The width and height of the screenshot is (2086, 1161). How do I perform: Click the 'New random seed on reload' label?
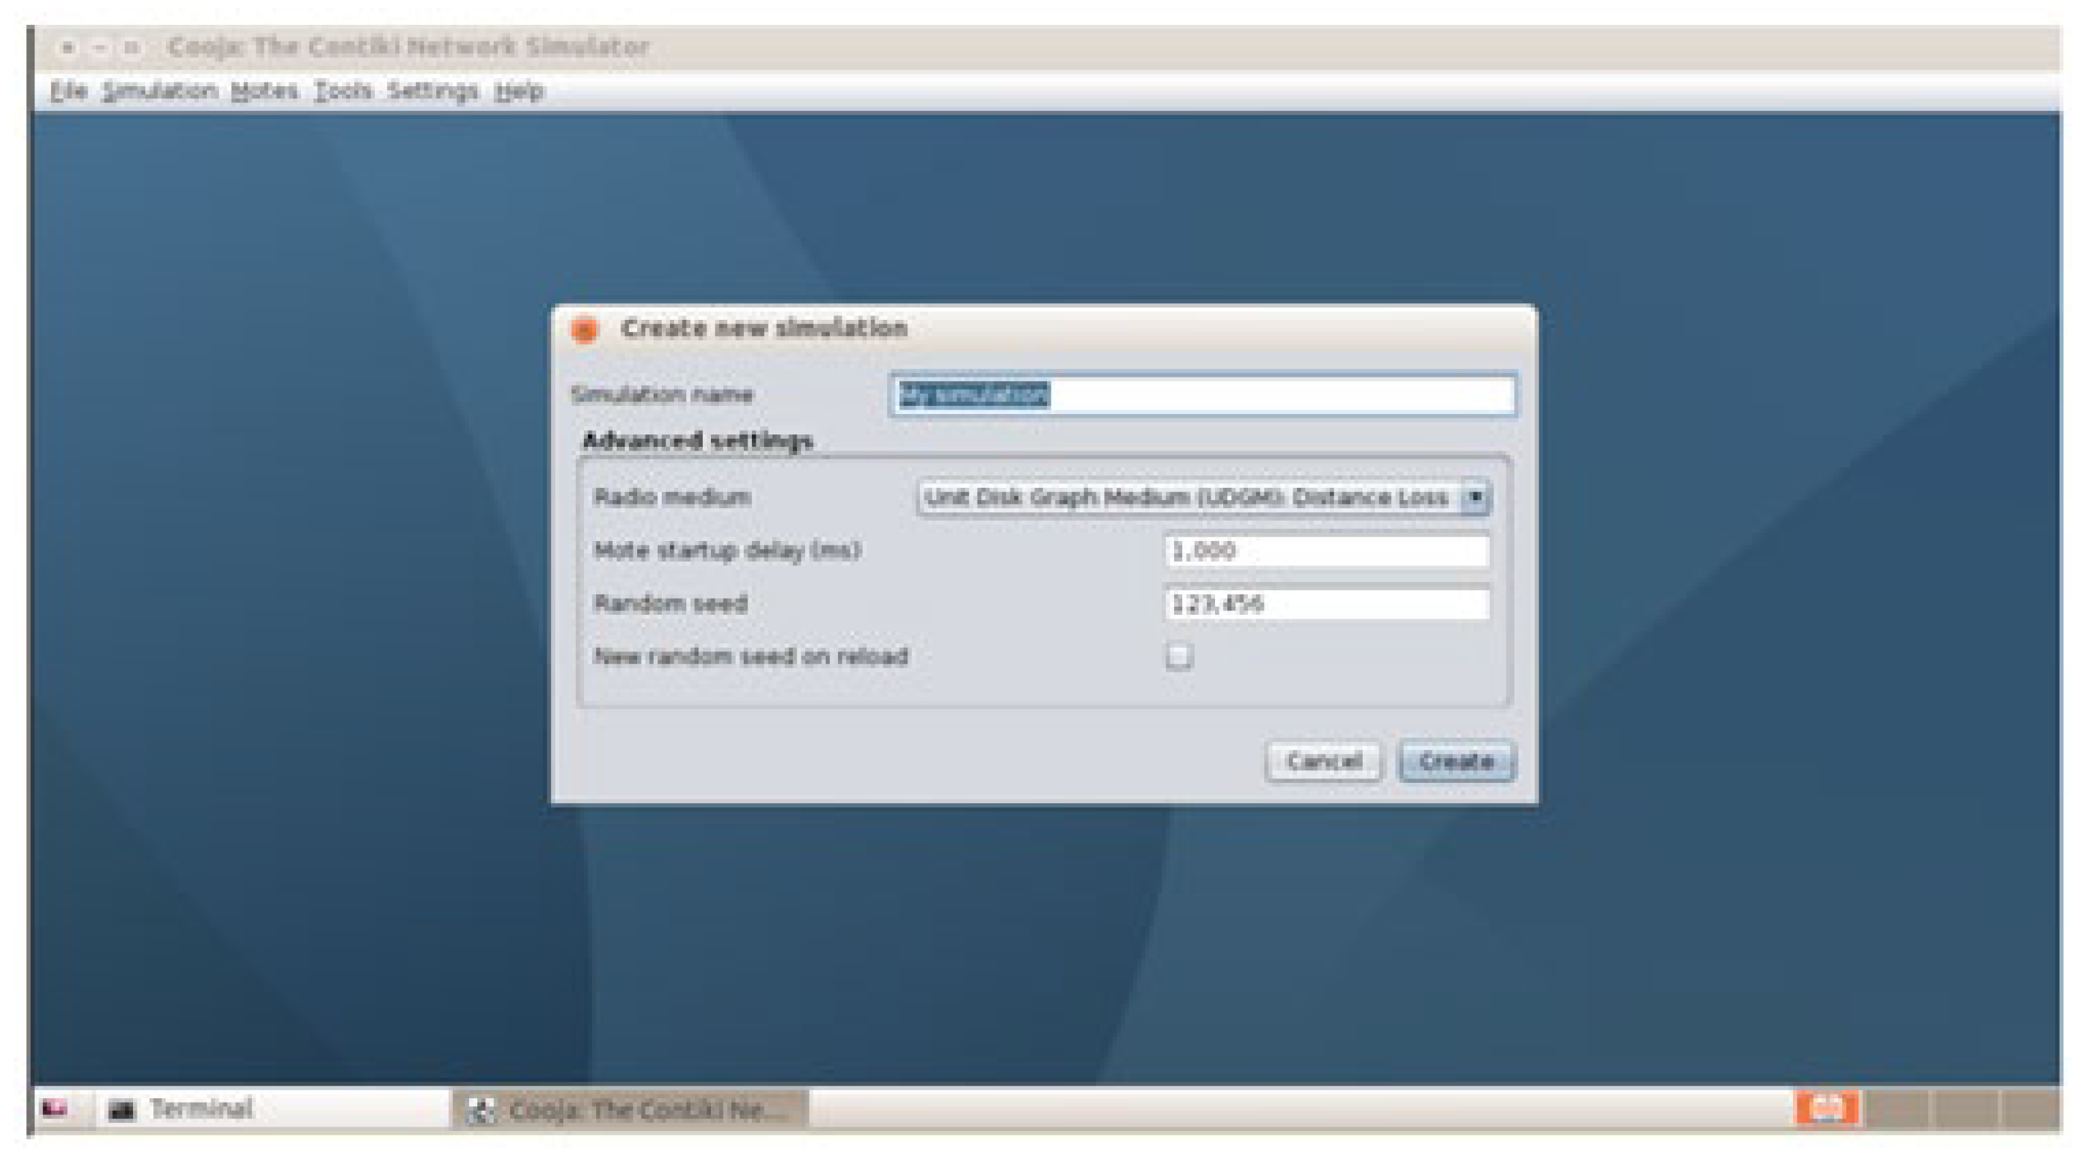pos(752,656)
